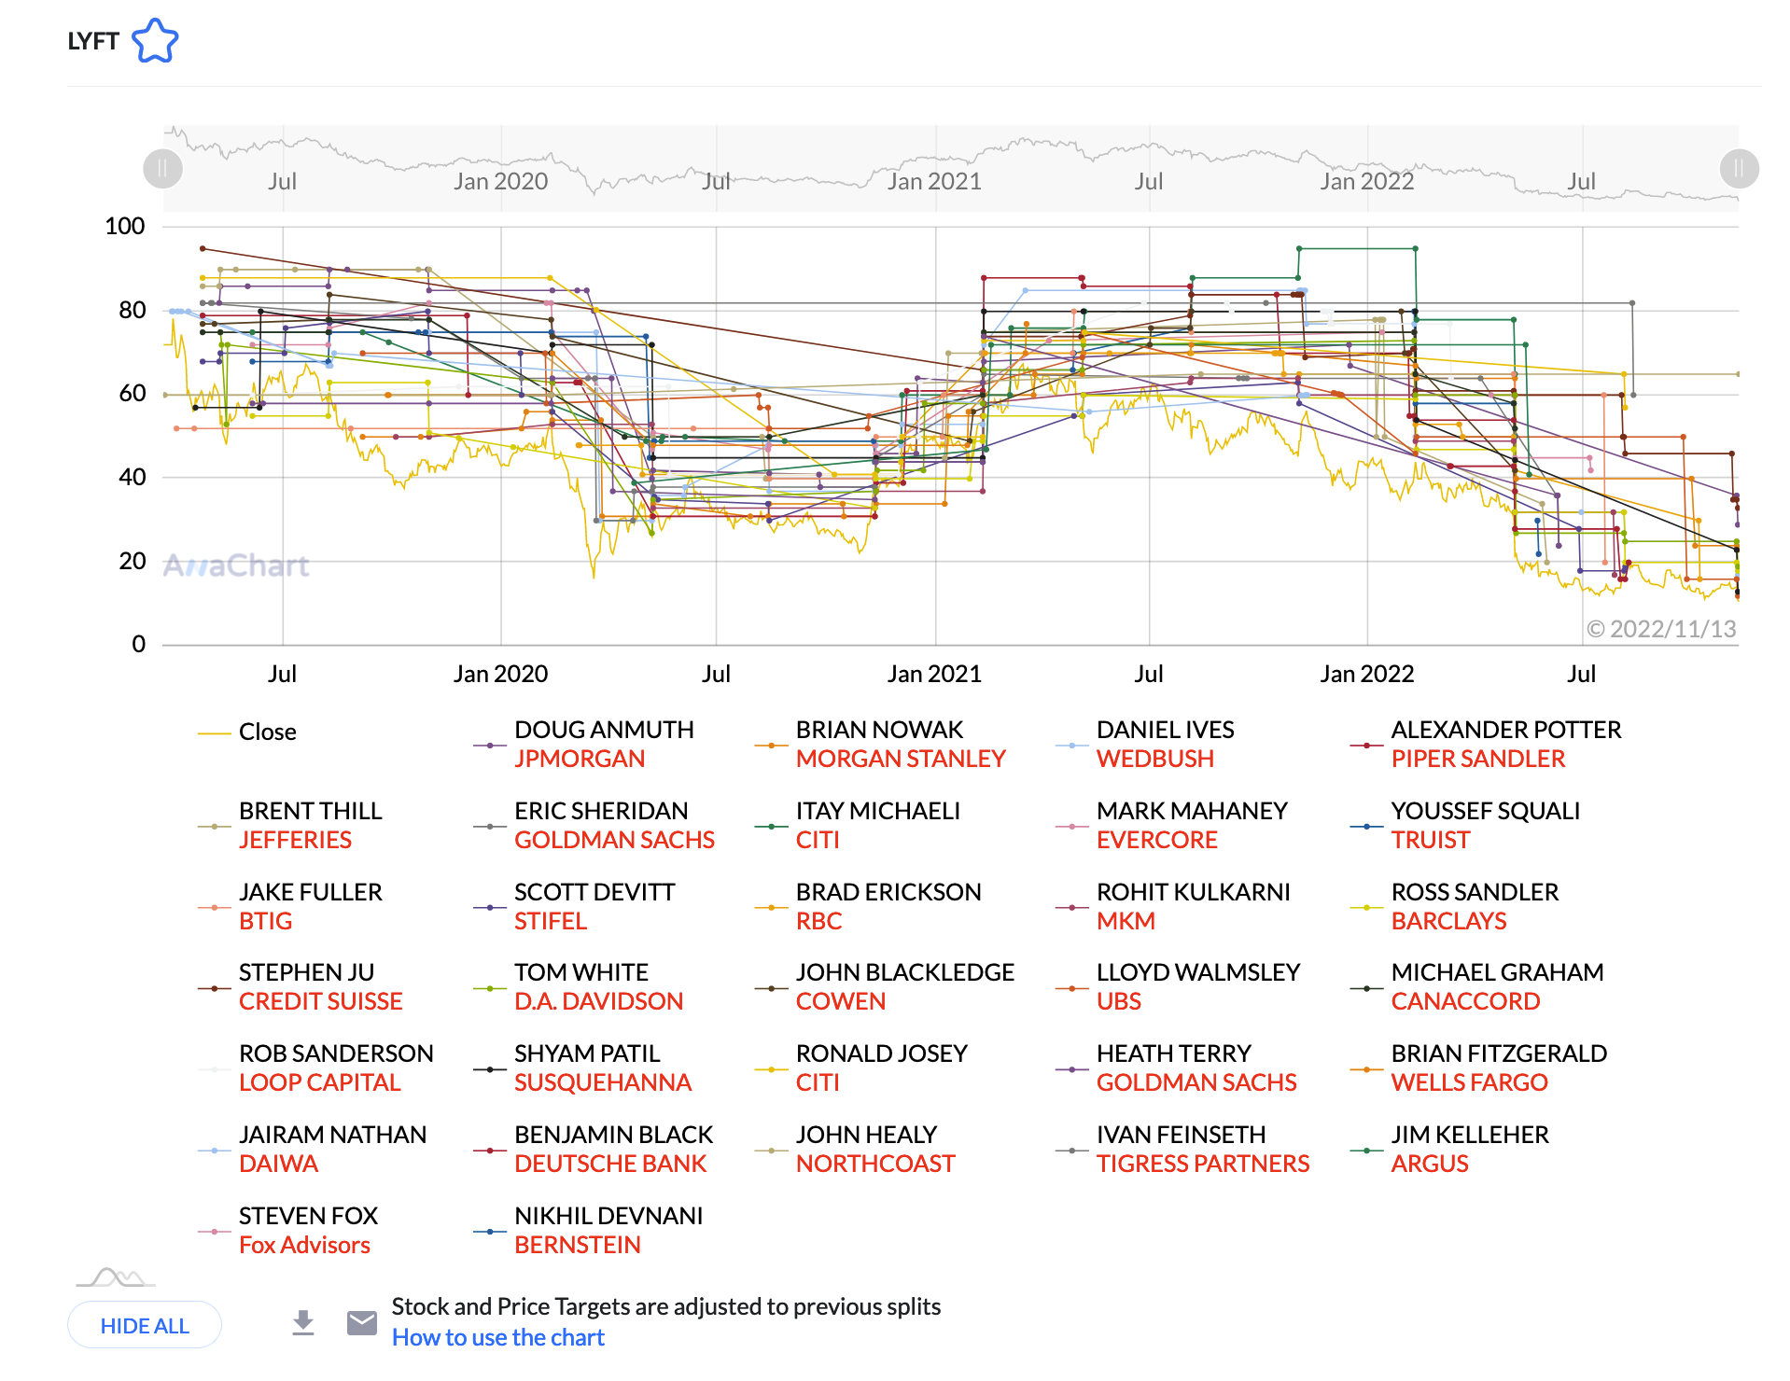The image size is (1790, 1381).
Task: Click 'Jan 2021' in the range navigator
Action: coord(934,181)
